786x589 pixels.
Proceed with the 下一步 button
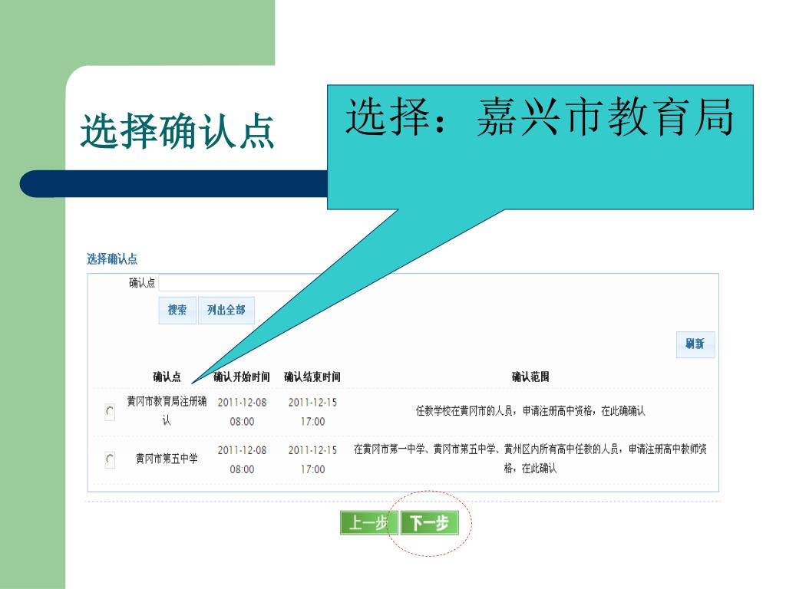429,523
